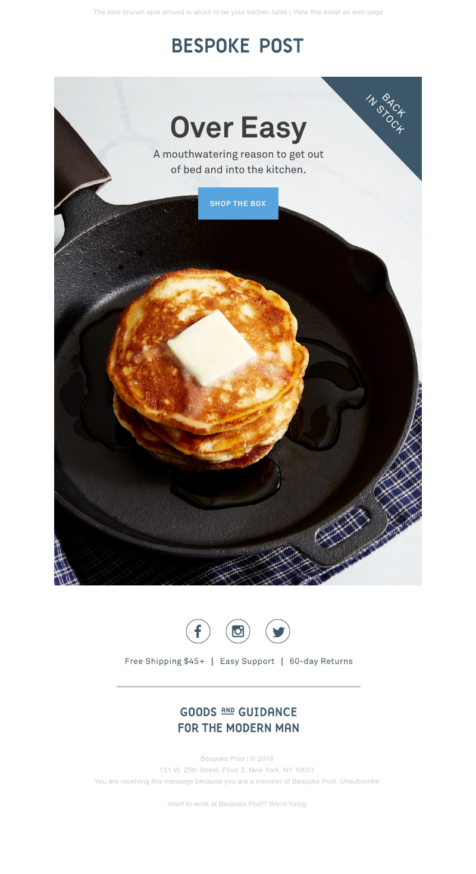The width and height of the screenshot is (476, 874).
Task: Open the Facebook social icon
Action: click(x=198, y=631)
